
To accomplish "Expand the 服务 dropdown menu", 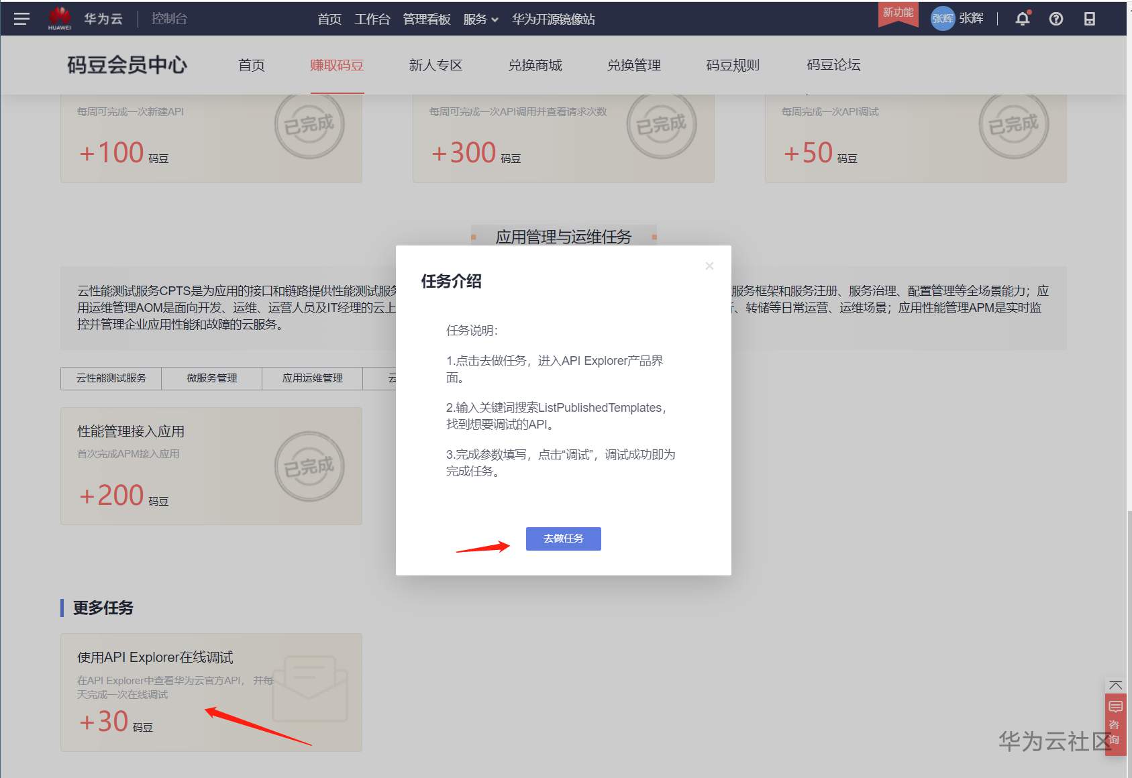I will pyautogui.click(x=480, y=19).
